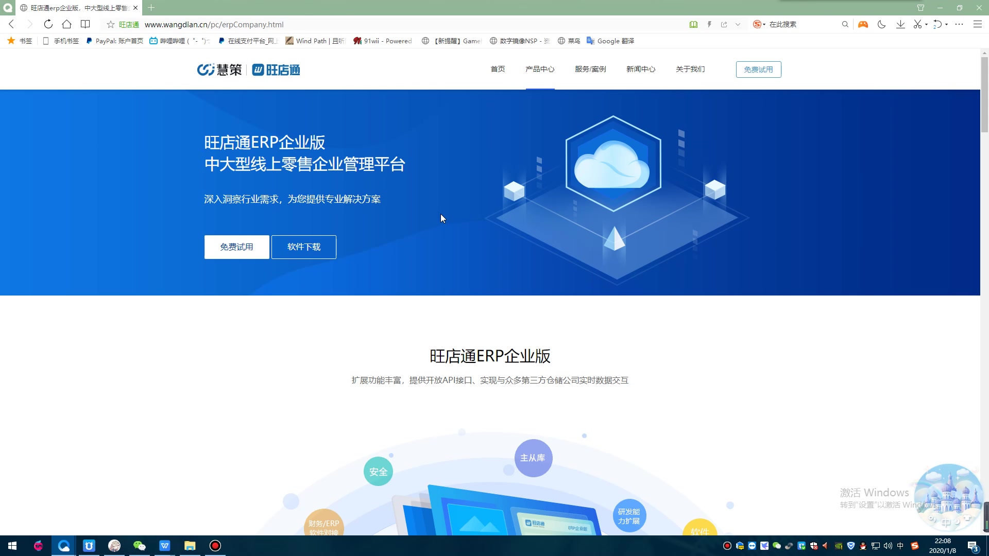Open the orange game controller icon

pos(863,24)
